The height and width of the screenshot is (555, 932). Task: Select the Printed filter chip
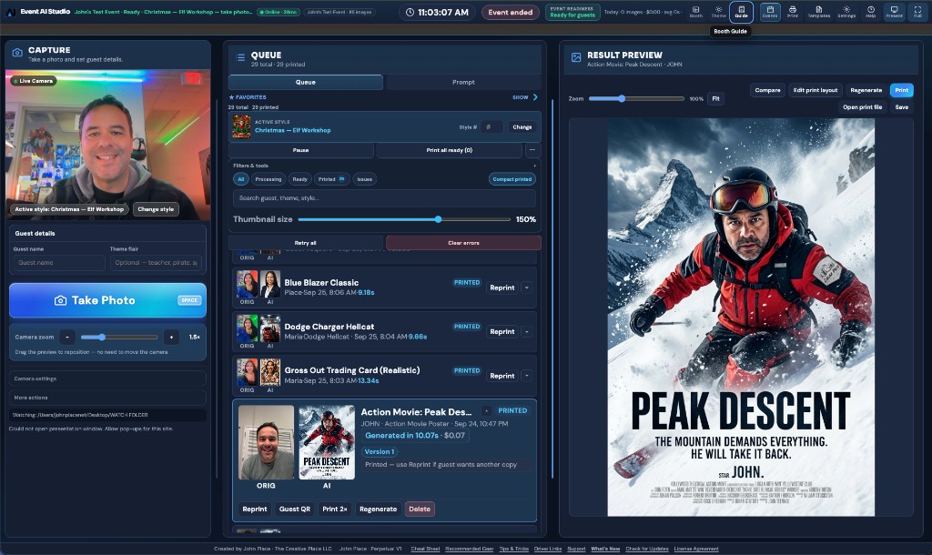331,179
